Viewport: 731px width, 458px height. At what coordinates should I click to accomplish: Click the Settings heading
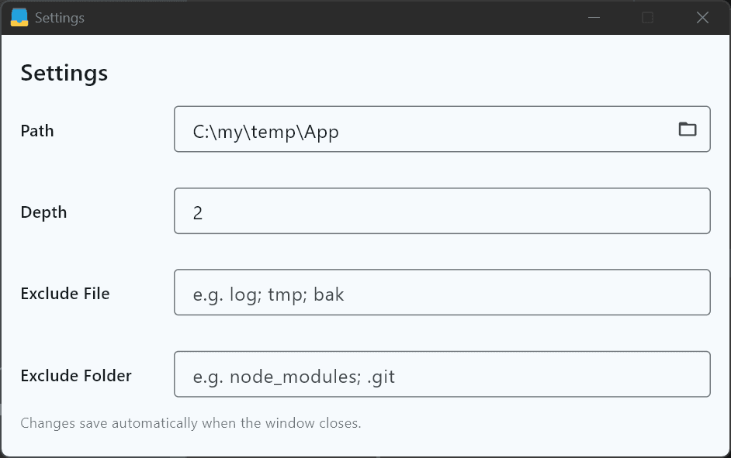[64, 74]
